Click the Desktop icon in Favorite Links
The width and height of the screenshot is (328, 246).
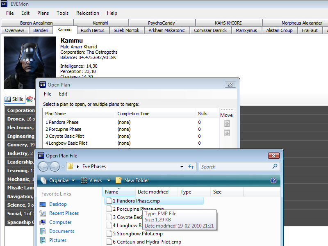(43, 204)
